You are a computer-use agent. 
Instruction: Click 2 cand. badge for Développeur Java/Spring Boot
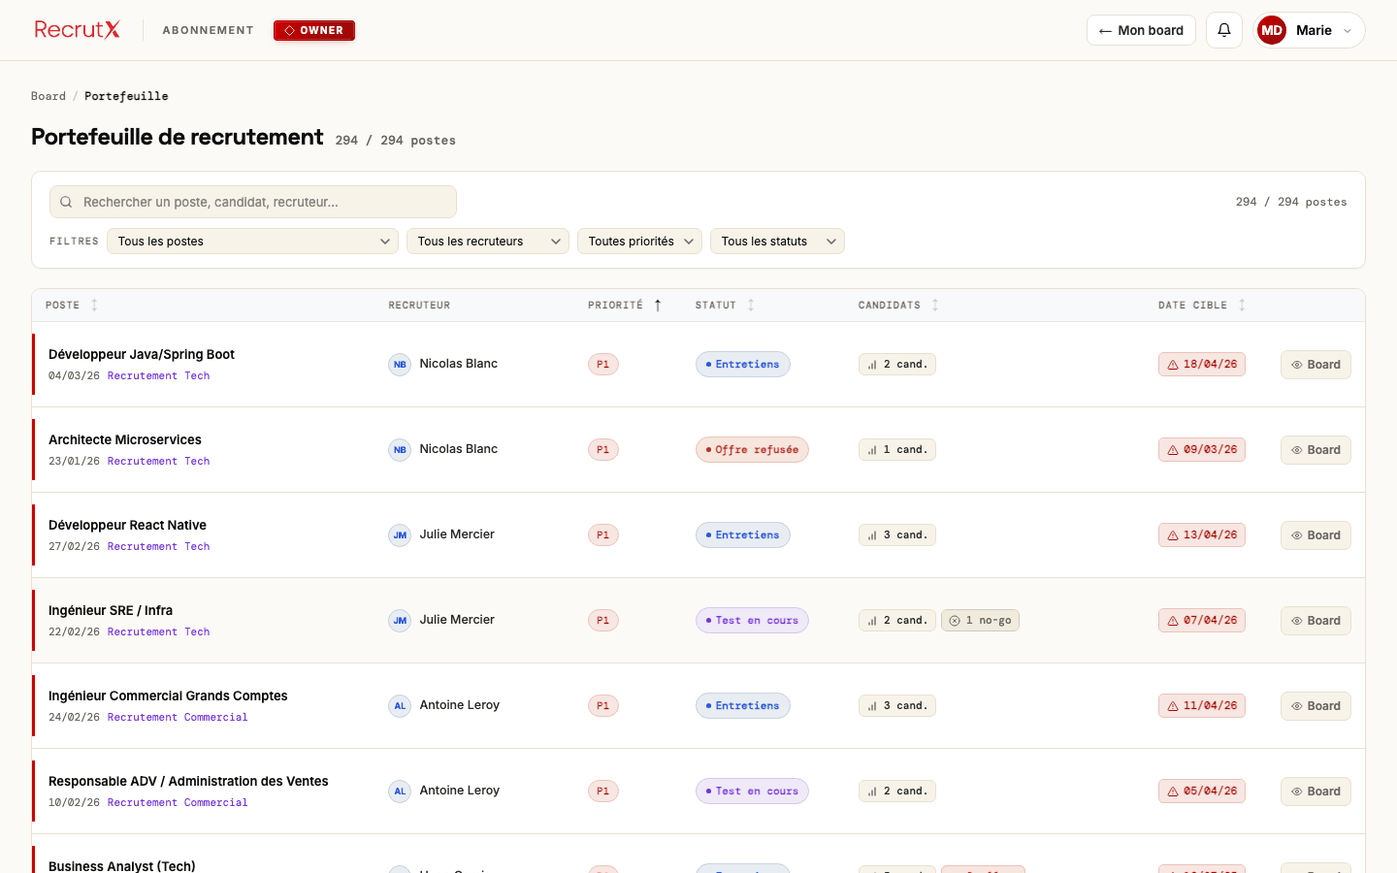[897, 365]
